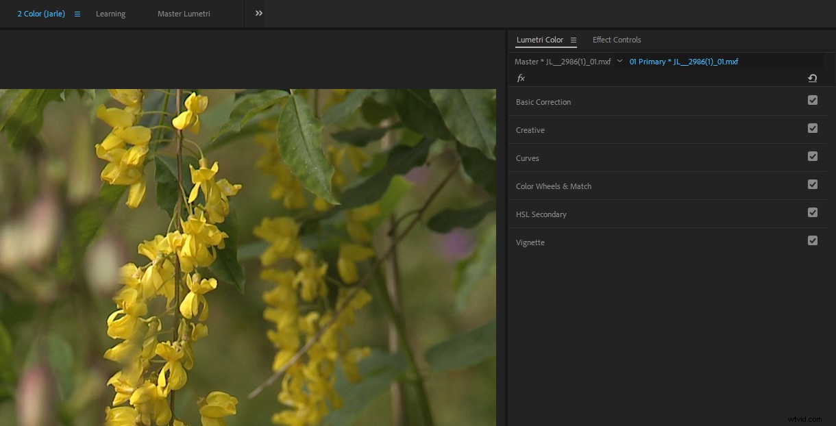
Task: Open the 2 Color (Jarle) workspace menu
Action: 77,13
